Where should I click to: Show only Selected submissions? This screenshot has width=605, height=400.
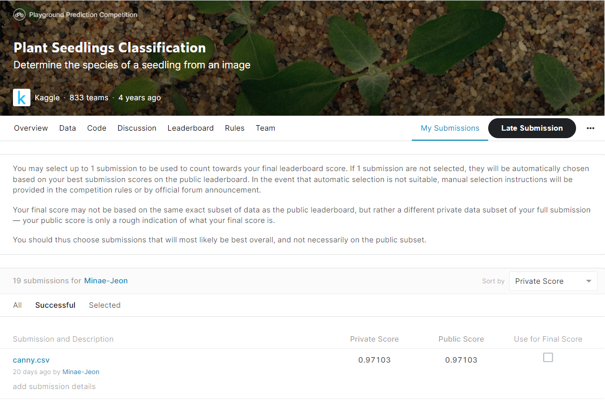[x=104, y=305]
